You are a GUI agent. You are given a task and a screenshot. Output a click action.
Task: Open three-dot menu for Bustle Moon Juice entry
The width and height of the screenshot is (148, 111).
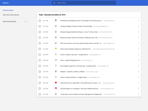tap(139, 94)
